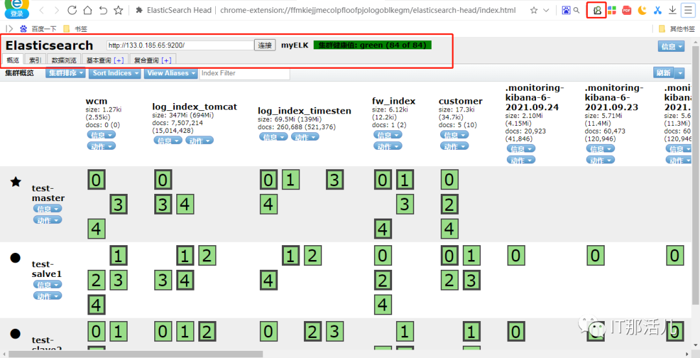Open the Sort Indices dropdown

[x=114, y=73]
